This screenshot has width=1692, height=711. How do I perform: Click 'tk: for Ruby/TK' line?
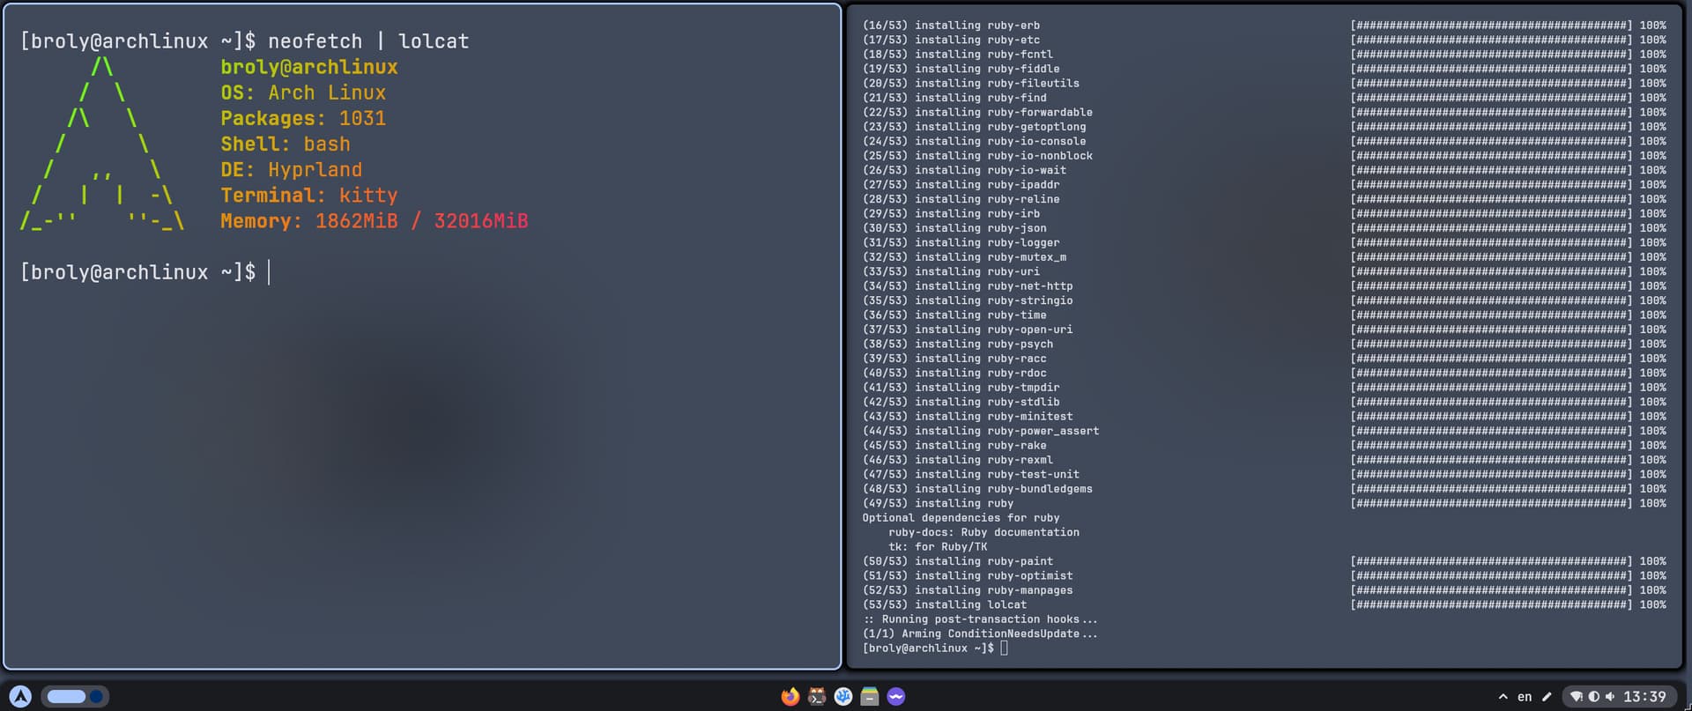tap(938, 547)
